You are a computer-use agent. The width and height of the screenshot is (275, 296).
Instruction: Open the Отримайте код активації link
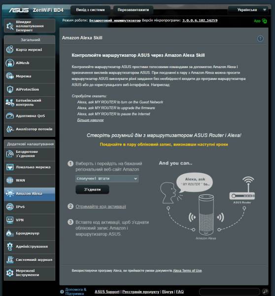click(x=101, y=207)
